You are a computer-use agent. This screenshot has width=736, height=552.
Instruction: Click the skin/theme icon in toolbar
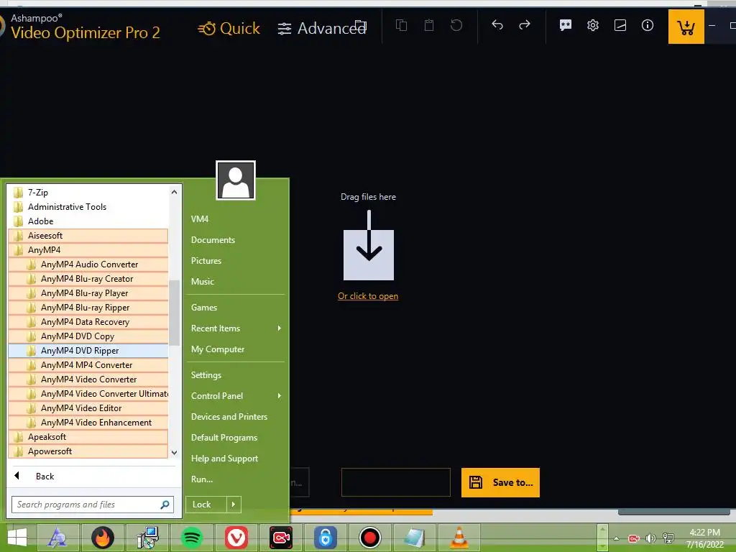[x=620, y=25]
